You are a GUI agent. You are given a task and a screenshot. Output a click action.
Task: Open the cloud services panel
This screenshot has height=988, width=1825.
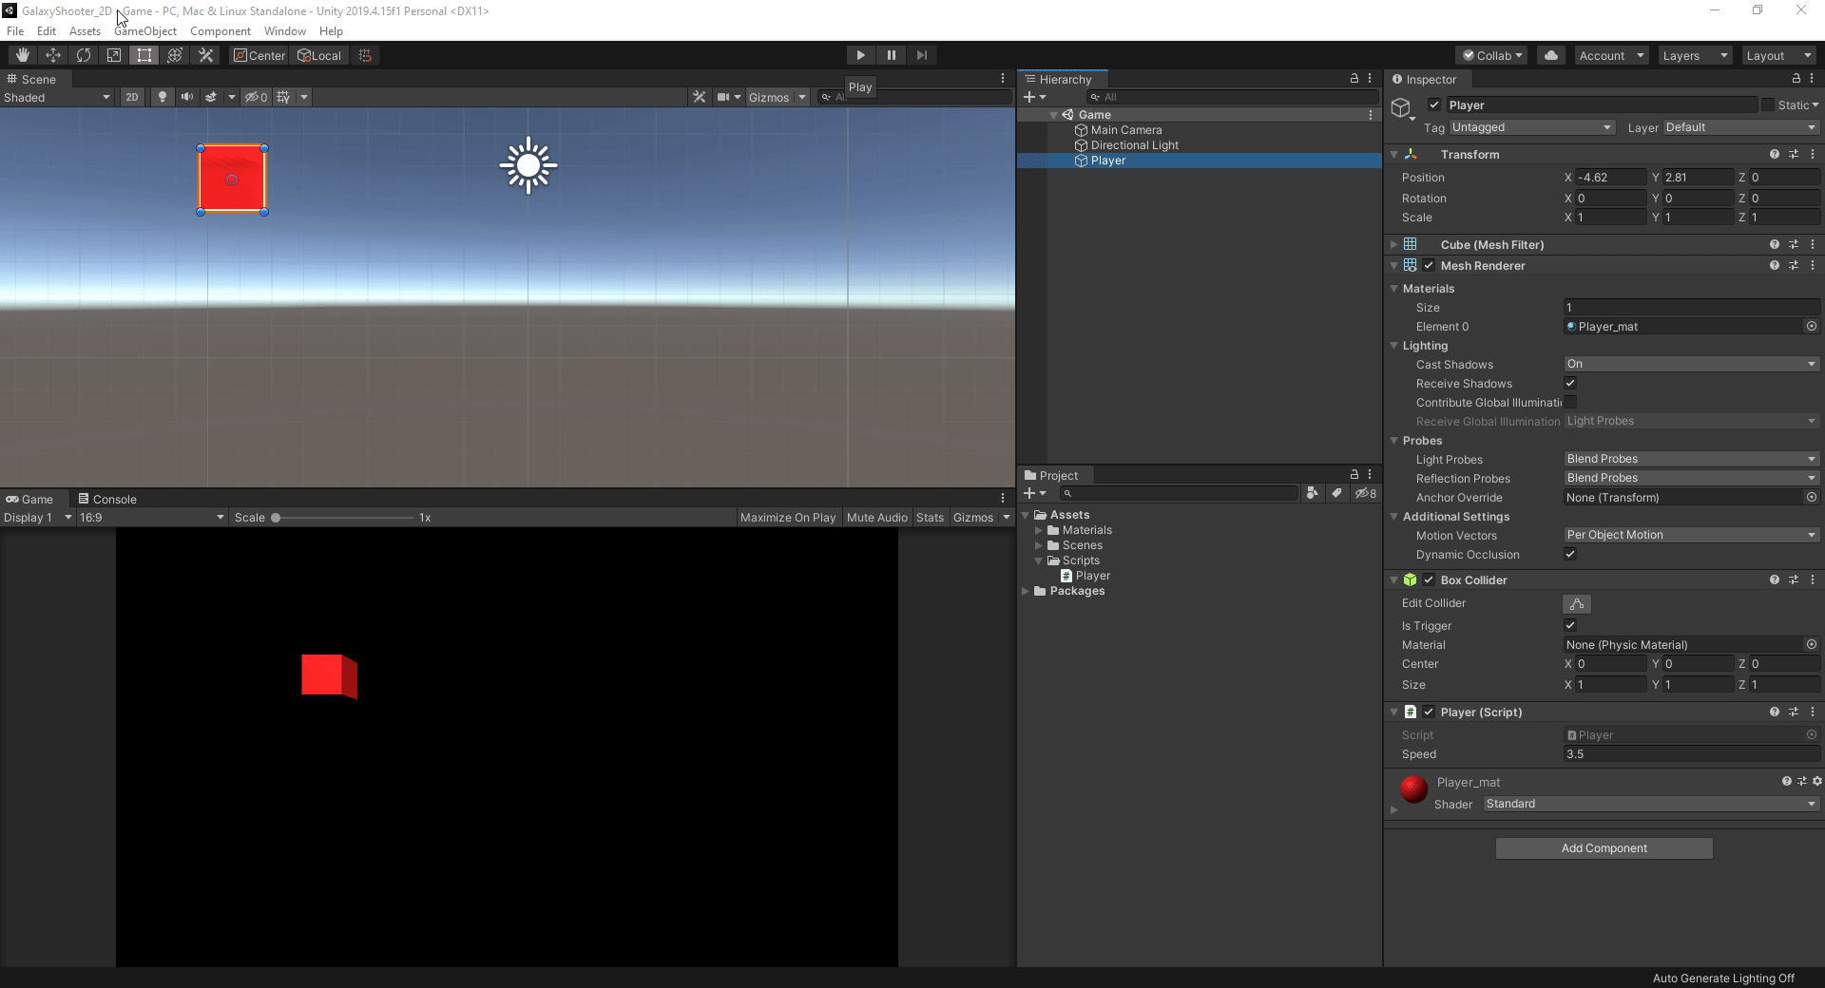1550,54
